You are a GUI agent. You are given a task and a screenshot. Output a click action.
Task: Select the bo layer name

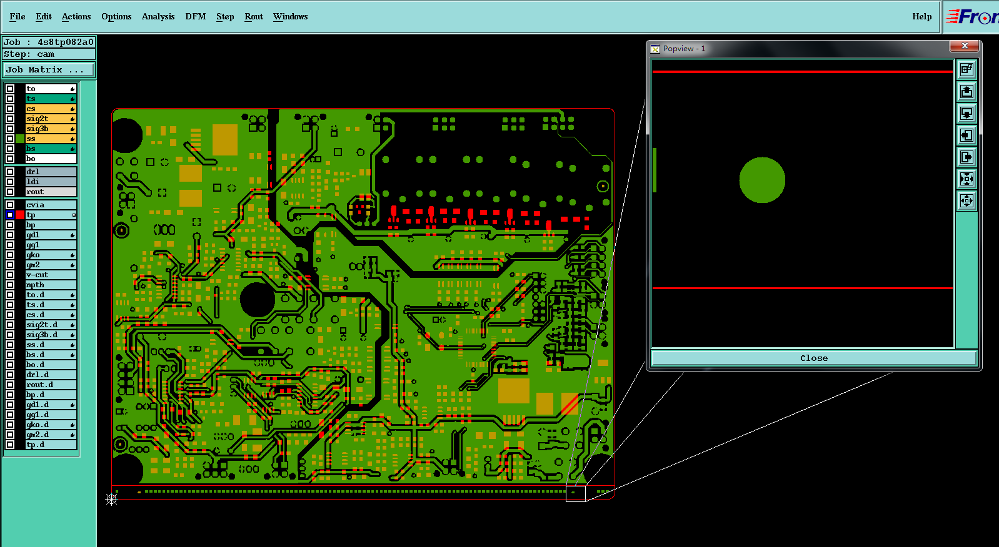[51, 159]
